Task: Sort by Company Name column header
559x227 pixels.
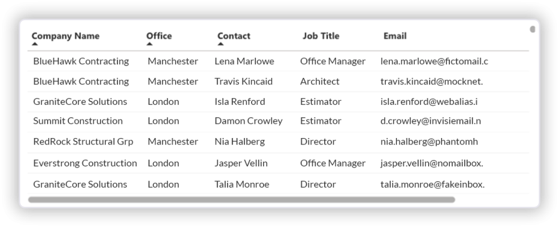Action: pyautogui.click(x=66, y=36)
